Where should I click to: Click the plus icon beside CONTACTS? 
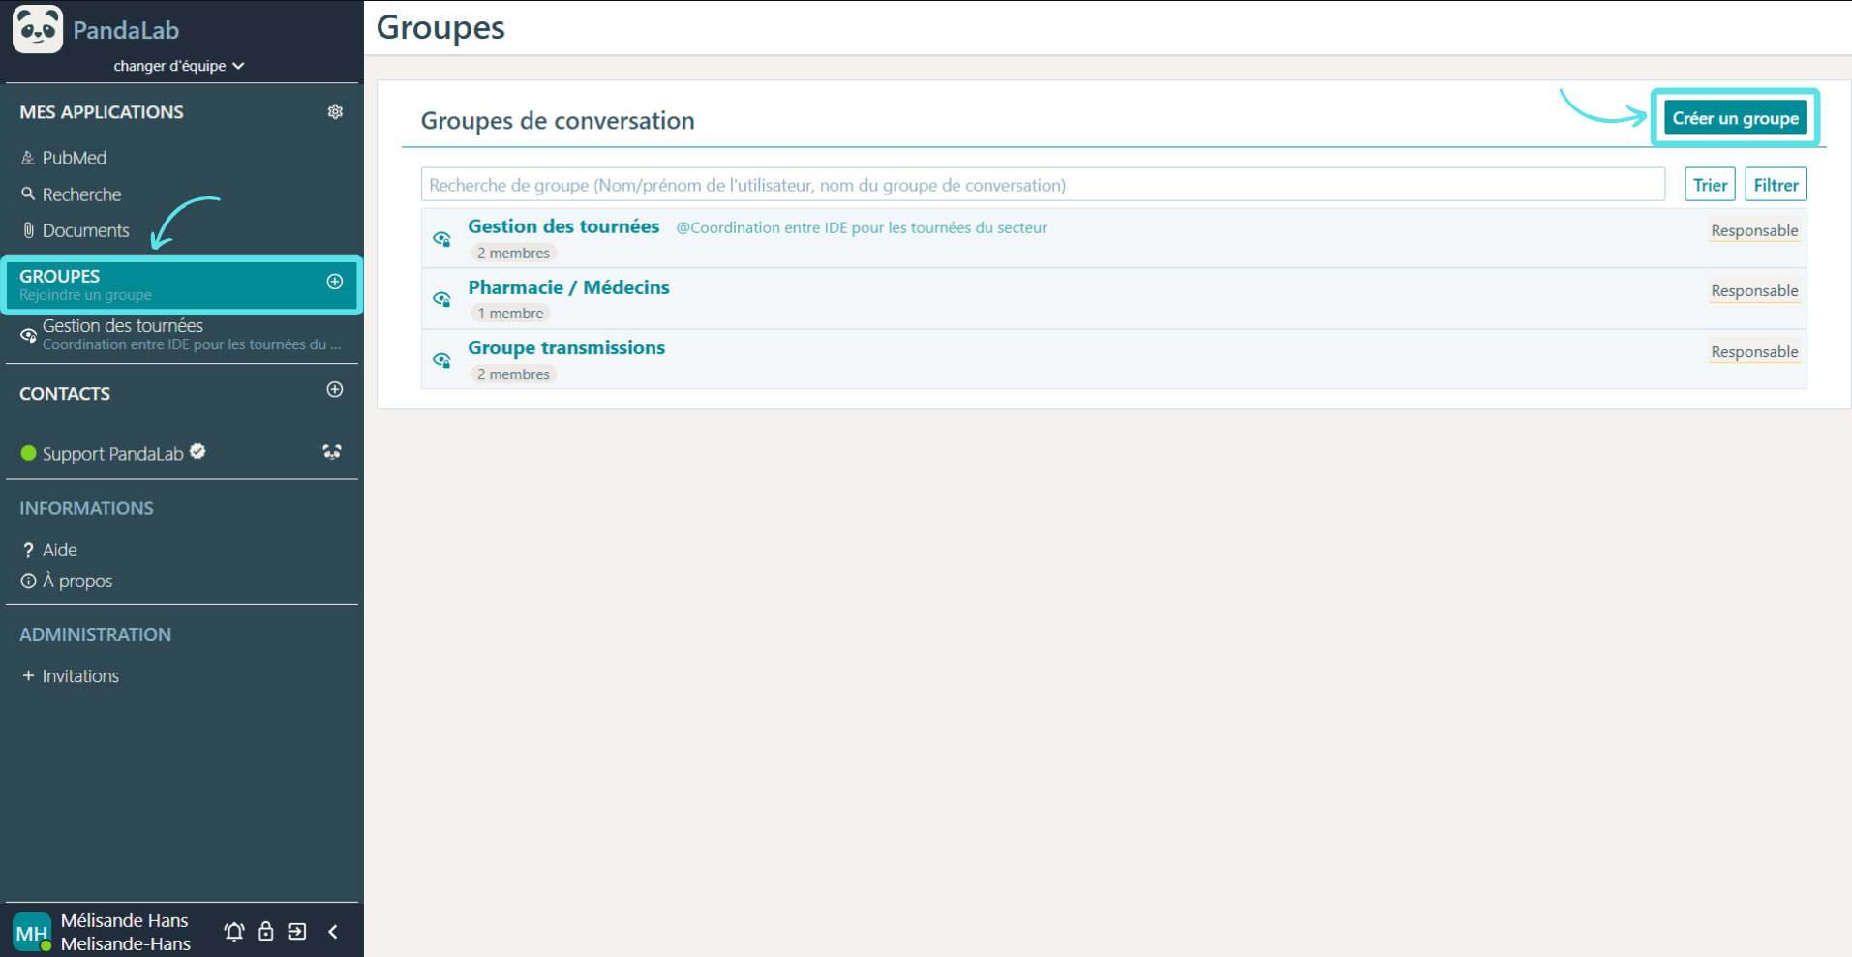point(335,389)
